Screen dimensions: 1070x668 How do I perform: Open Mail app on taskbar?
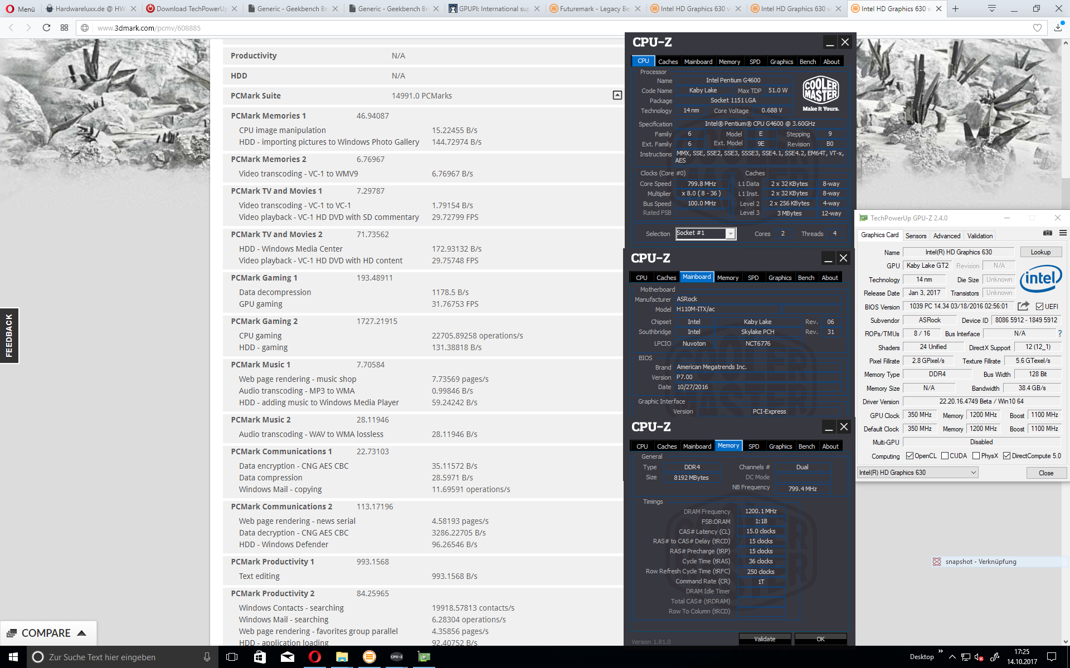pos(288,657)
